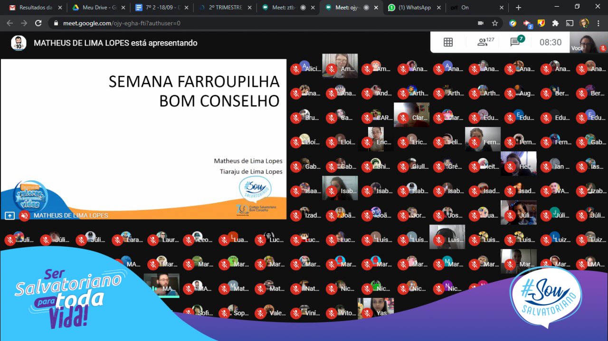Click the 08:30 clock in Meet bar

tap(550, 42)
